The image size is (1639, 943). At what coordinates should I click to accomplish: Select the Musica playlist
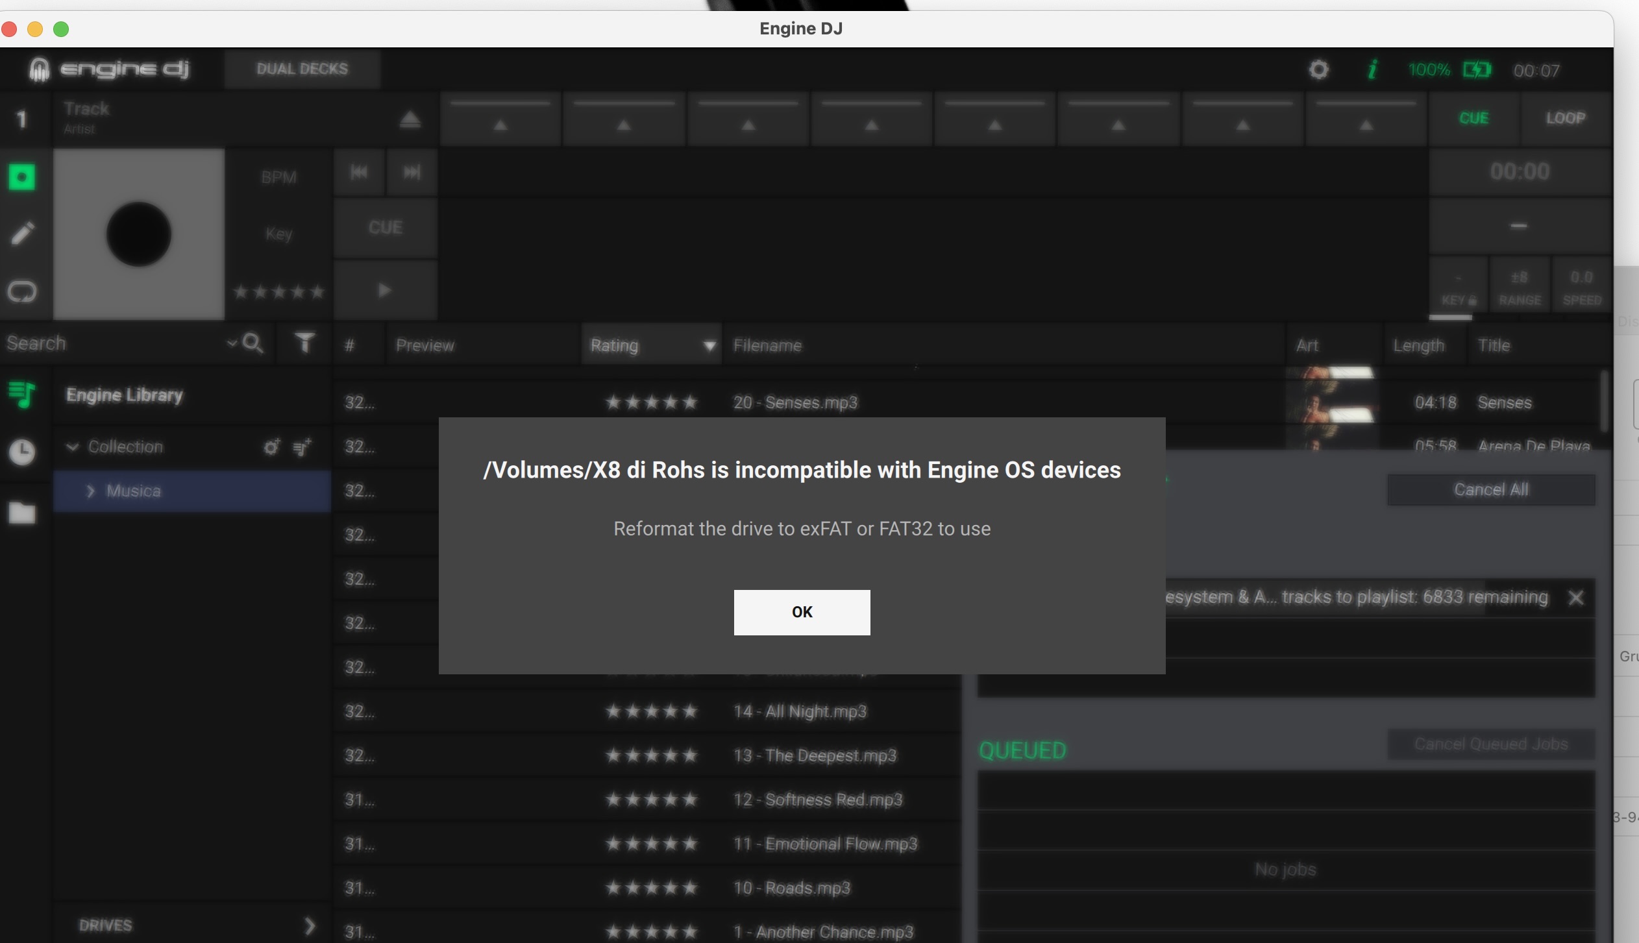pyautogui.click(x=192, y=491)
